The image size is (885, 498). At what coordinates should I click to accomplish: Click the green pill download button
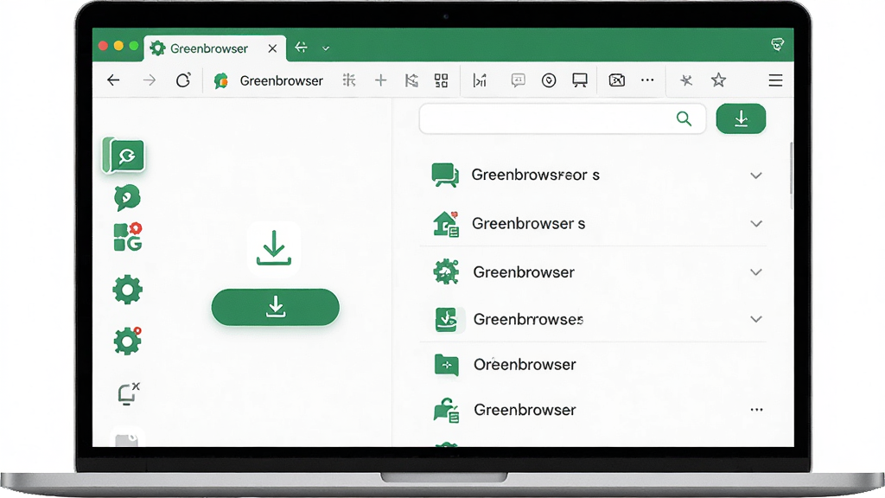(276, 307)
